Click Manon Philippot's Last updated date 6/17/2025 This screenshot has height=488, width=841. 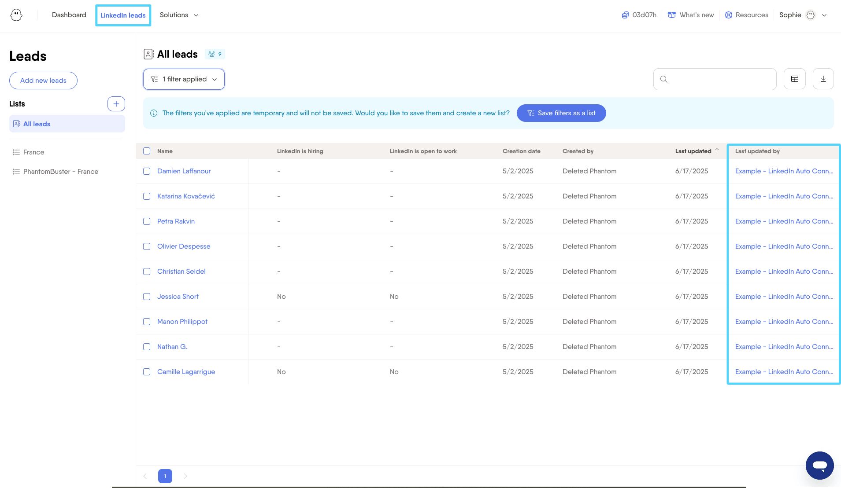click(692, 322)
